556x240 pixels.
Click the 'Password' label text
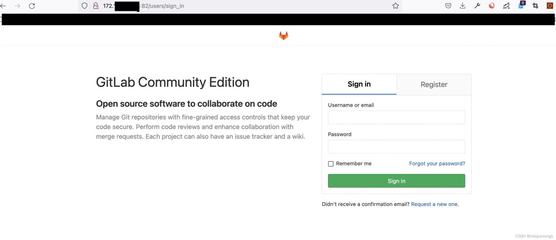(x=340, y=134)
